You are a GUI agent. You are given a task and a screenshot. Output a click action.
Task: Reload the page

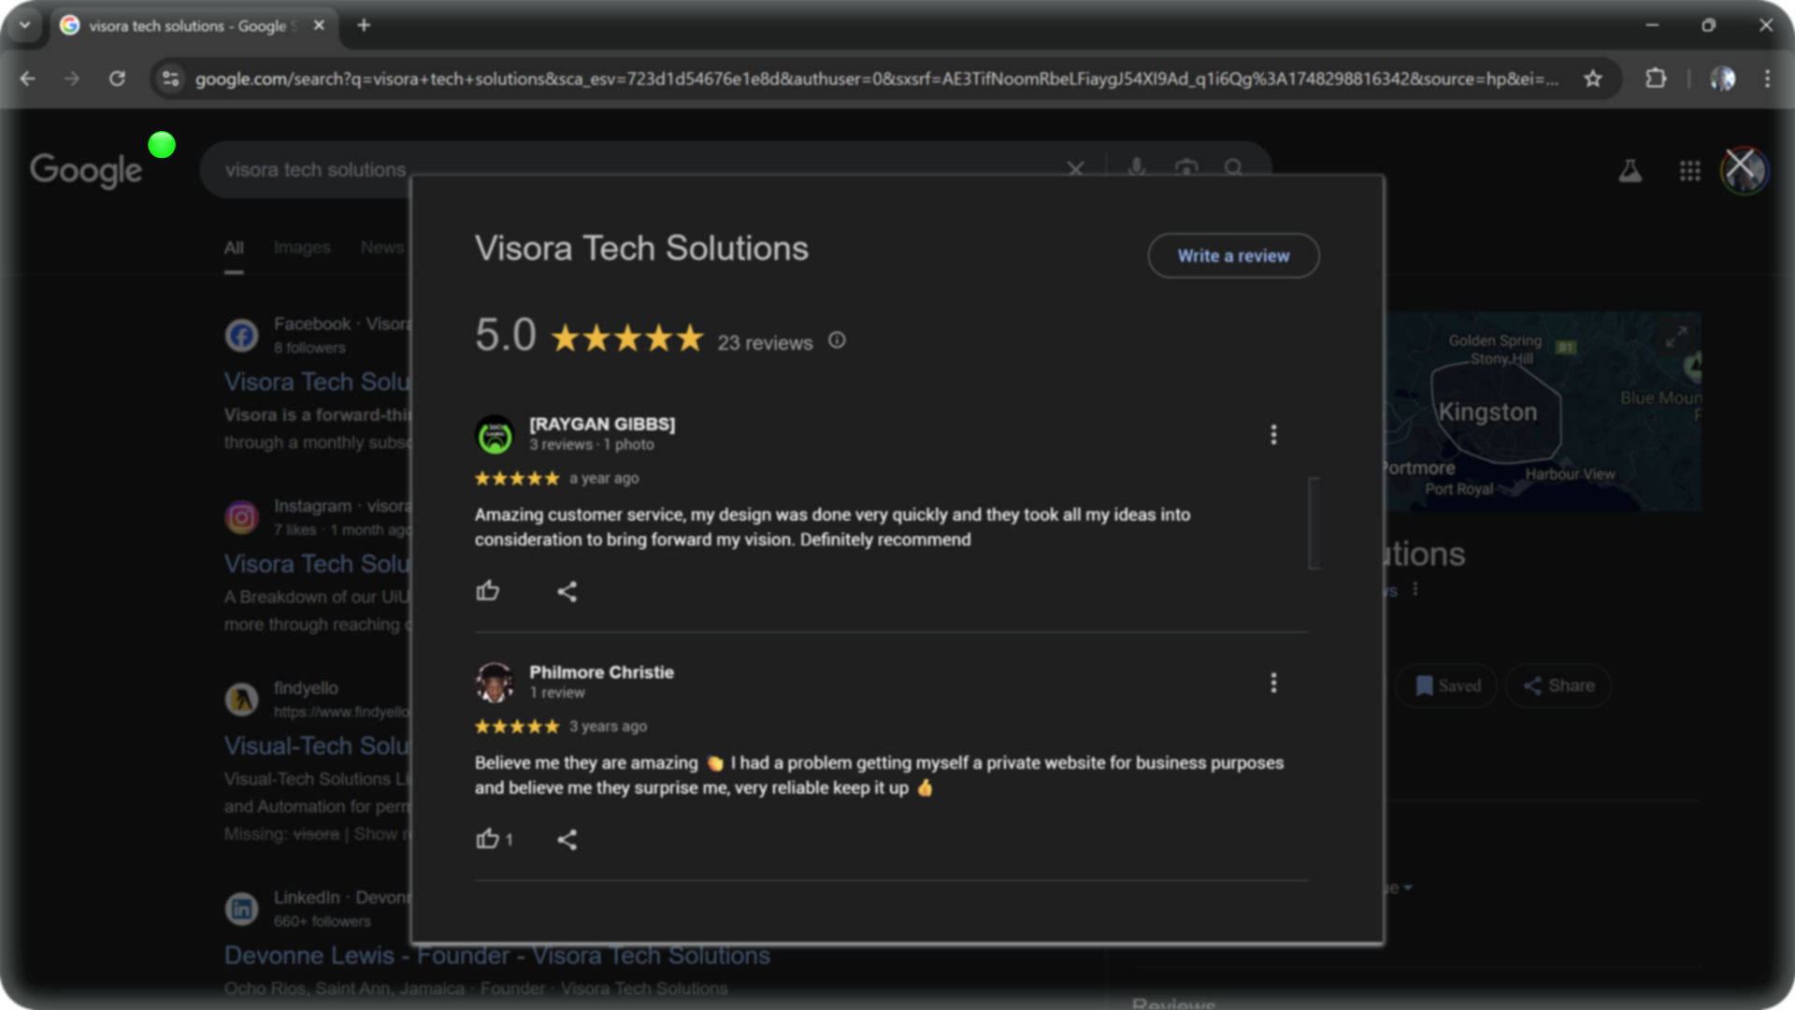click(x=117, y=79)
